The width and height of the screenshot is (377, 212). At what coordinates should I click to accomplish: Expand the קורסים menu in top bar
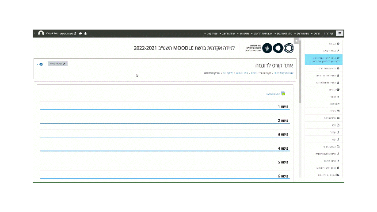[x=316, y=34]
